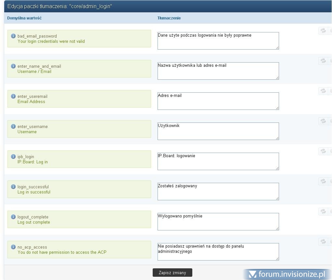Focus the 'Wylogowano pomyślnie' translation box
332x280 pixels.
218,222
